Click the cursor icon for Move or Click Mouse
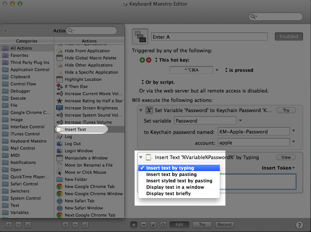This screenshot has width=311, height=232. coord(60,172)
